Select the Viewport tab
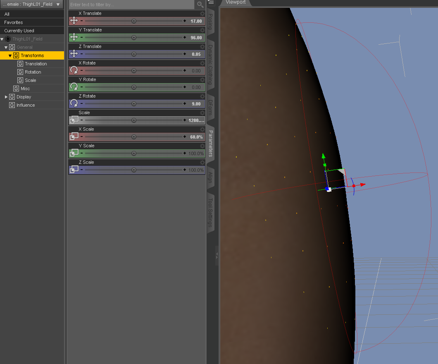Image resolution: width=438 pixels, height=364 pixels. point(236,2)
